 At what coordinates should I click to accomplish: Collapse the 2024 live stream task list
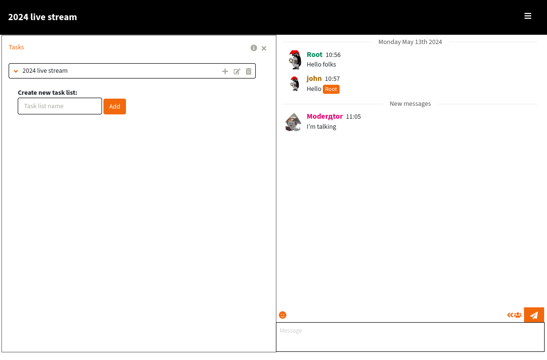(x=16, y=71)
